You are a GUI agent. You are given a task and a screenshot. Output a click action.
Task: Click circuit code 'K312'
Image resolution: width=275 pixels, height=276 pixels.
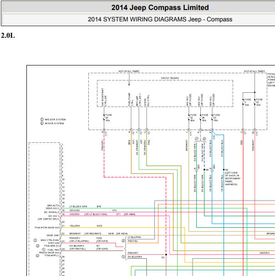[x=99, y=226]
